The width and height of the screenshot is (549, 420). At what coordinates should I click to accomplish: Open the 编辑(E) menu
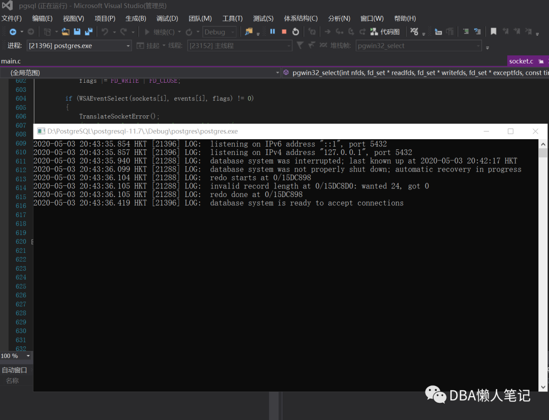click(x=42, y=18)
